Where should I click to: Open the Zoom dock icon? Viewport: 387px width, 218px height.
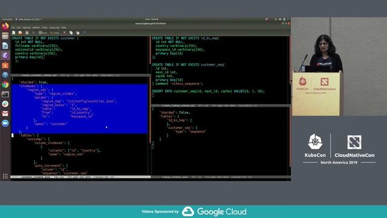pyautogui.click(x=5, y=124)
